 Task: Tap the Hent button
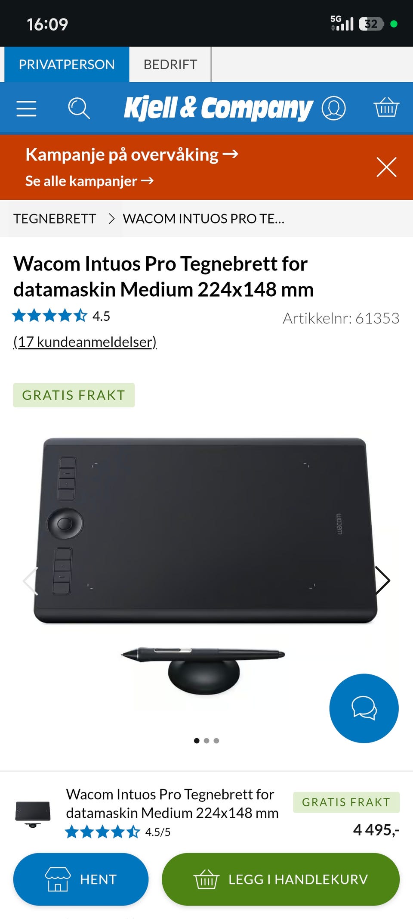[81, 879]
